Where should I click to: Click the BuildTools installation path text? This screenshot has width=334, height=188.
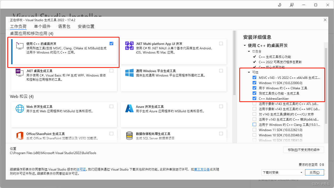coord(53,153)
